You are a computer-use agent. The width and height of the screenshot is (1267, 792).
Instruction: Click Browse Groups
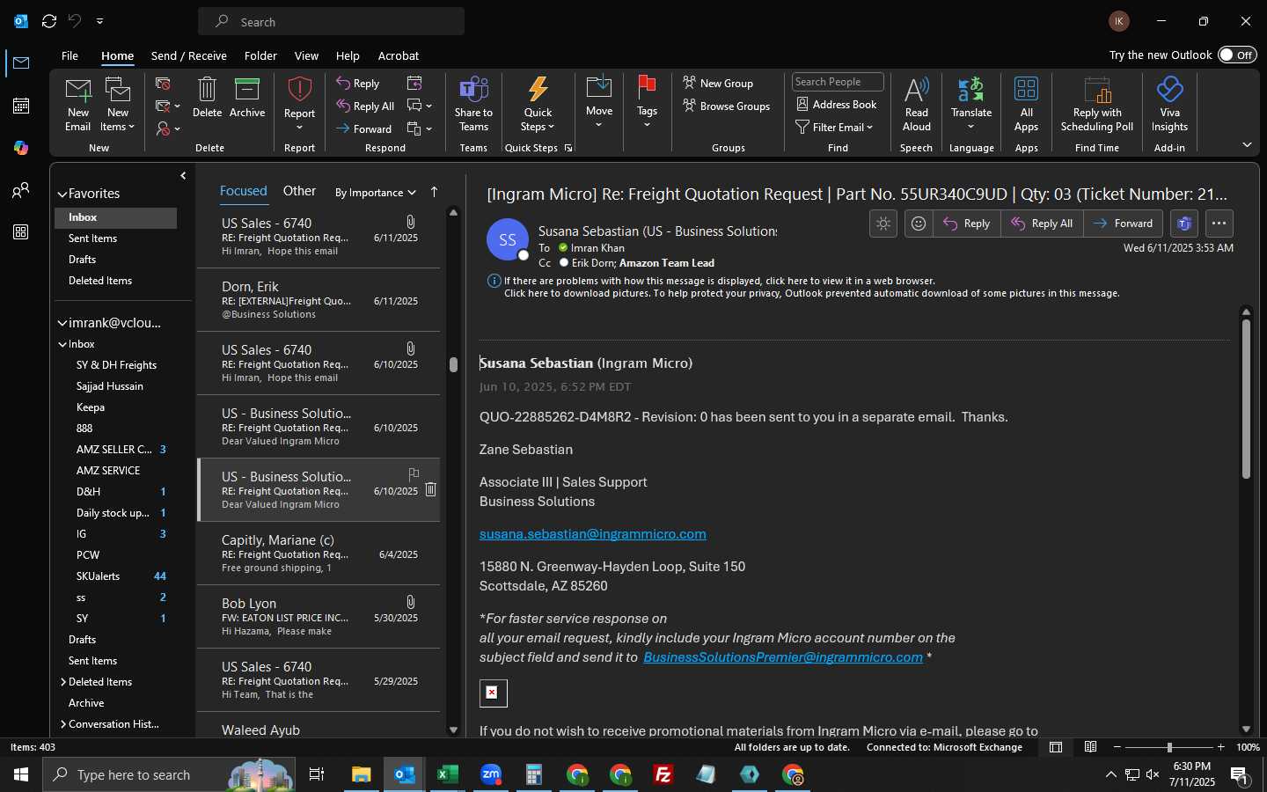(x=727, y=106)
